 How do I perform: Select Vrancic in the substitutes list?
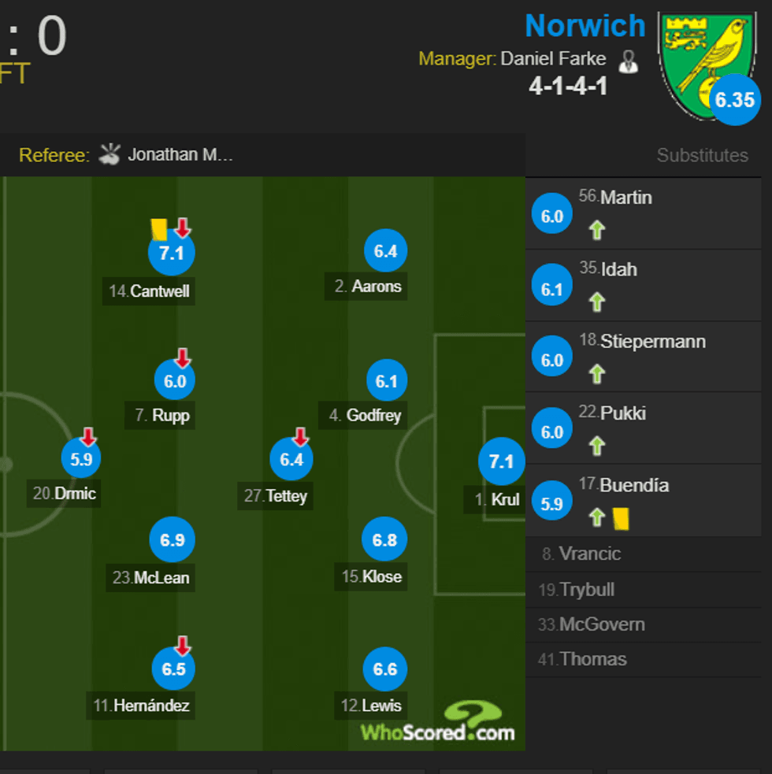tap(589, 554)
